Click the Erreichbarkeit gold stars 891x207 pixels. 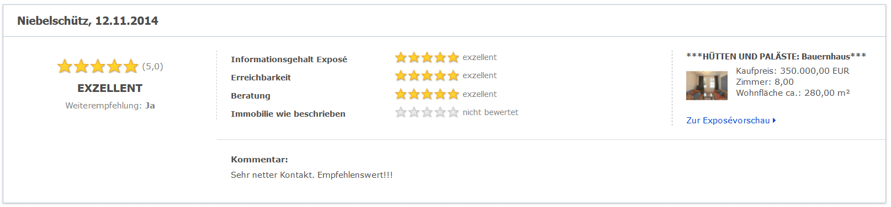(x=427, y=75)
